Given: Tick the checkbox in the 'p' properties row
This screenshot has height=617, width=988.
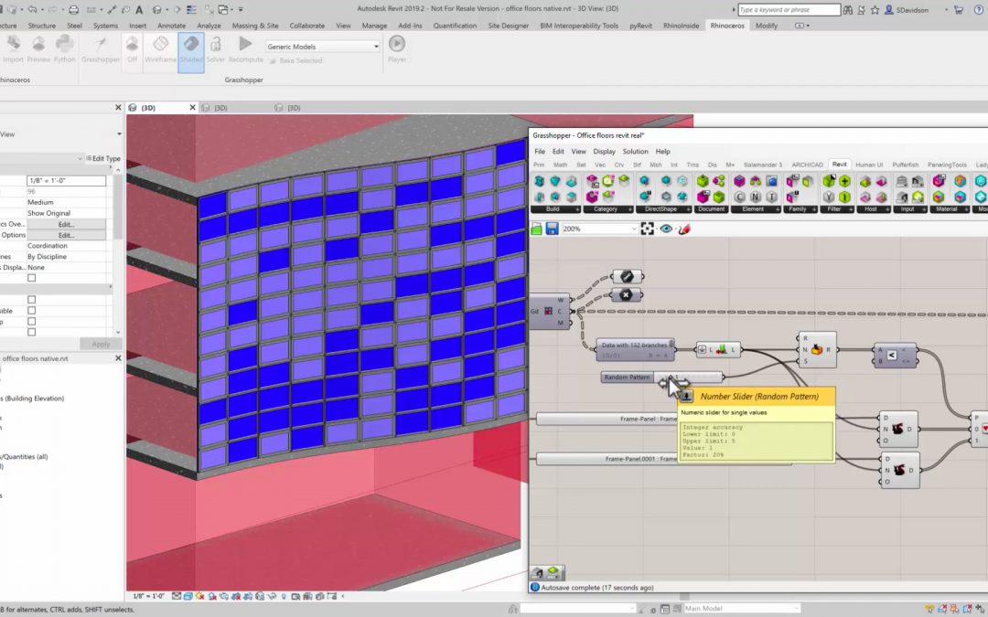Looking at the screenshot, I should pyautogui.click(x=31, y=321).
